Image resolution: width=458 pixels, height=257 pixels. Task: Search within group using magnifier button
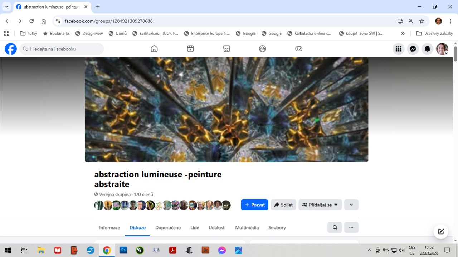coord(335,227)
